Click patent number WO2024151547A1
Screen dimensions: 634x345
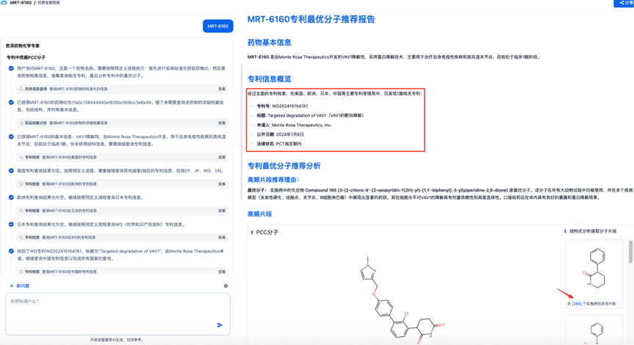(x=289, y=106)
